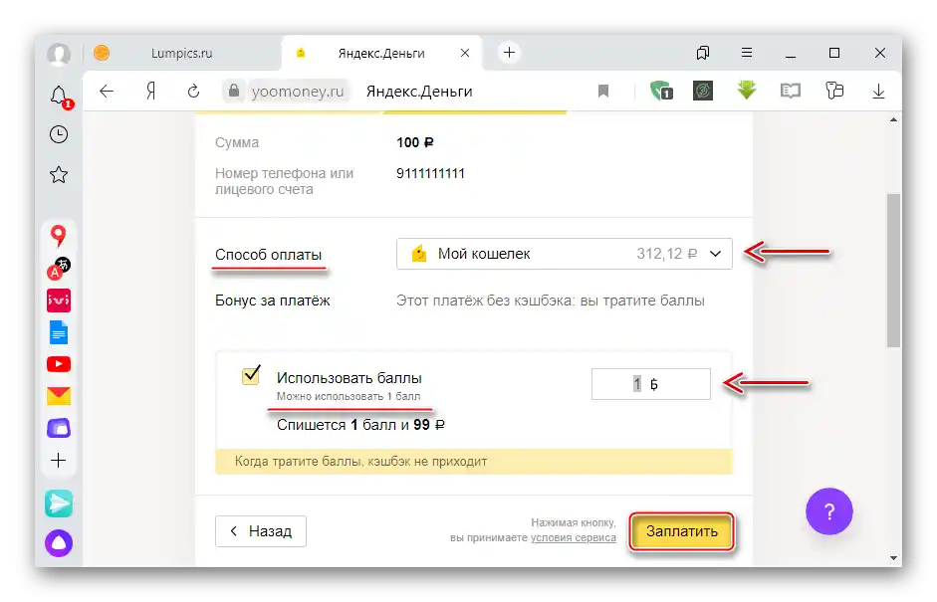Open notifications bell with red badge
Viewport: 937px width, 602px height.
[x=60, y=97]
